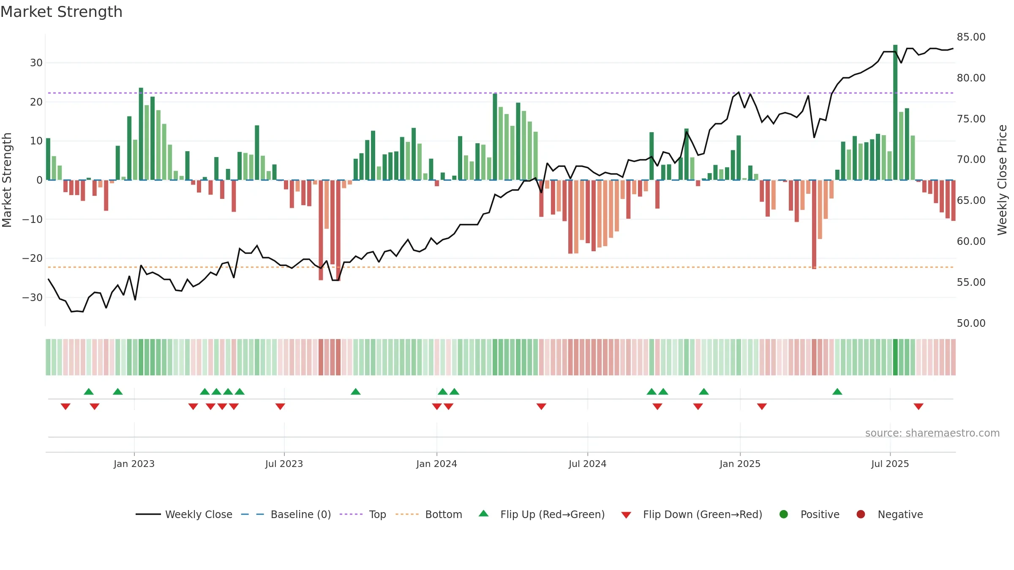The image size is (1014, 570).
Task: Click the lone Flip Up marker between Jul 2023 and Jan 2024
Action: pyautogui.click(x=356, y=392)
